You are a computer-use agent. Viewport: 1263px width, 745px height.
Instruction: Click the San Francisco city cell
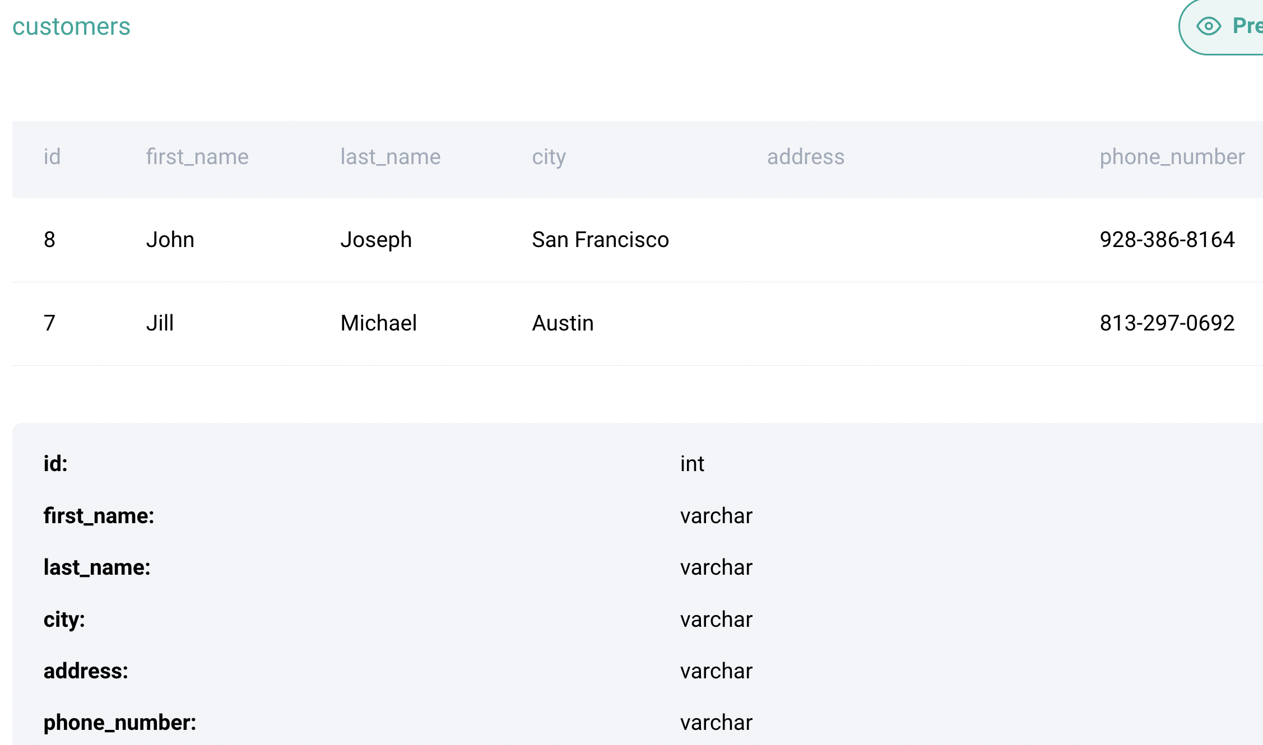(600, 240)
